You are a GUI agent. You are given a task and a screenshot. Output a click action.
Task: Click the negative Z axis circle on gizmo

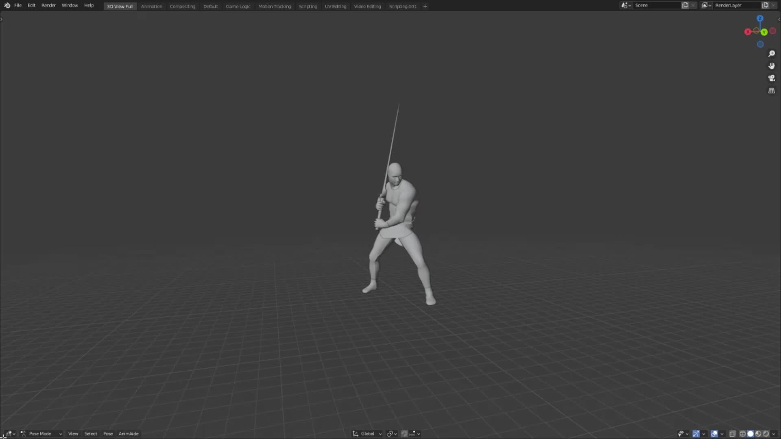click(x=760, y=44)
